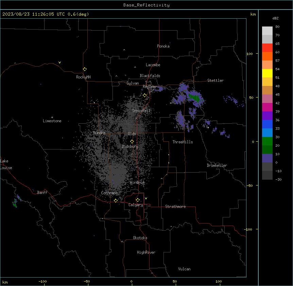
Task: Select the Blackfalds label
Action: point(150,76)
